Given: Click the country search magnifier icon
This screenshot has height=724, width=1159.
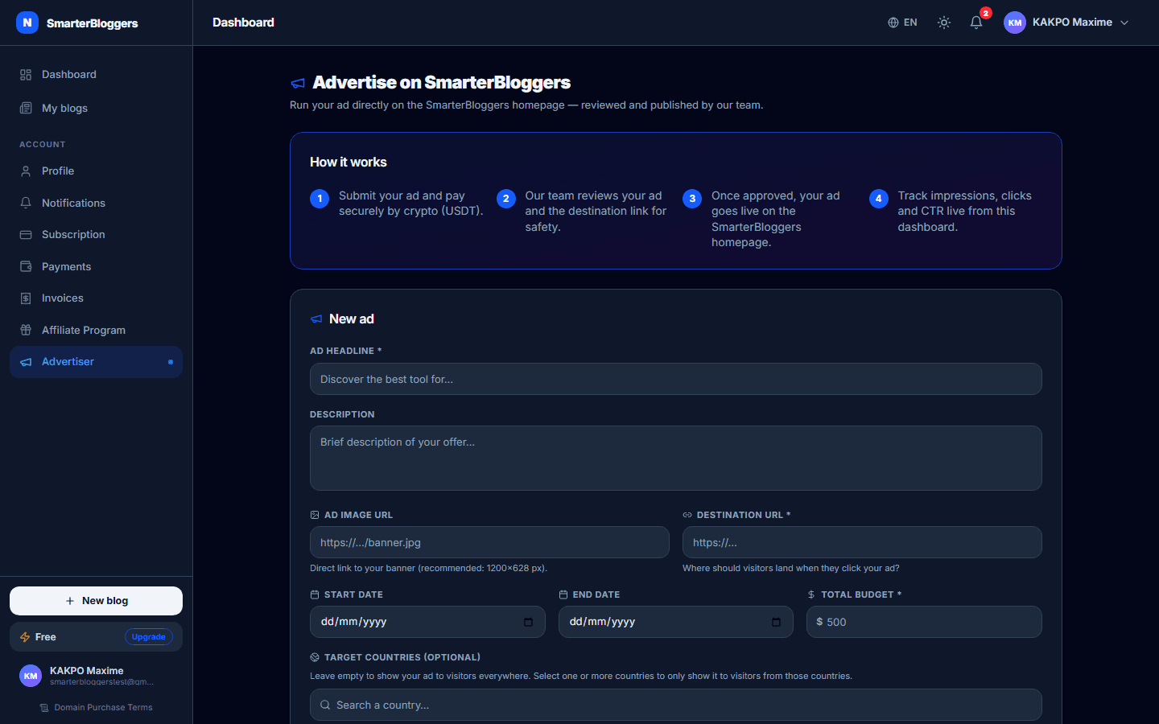Looking at the screenshot, I should [x=325, y=705].
